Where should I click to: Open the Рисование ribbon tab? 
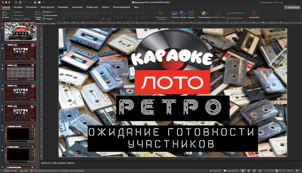coord(31,7)
